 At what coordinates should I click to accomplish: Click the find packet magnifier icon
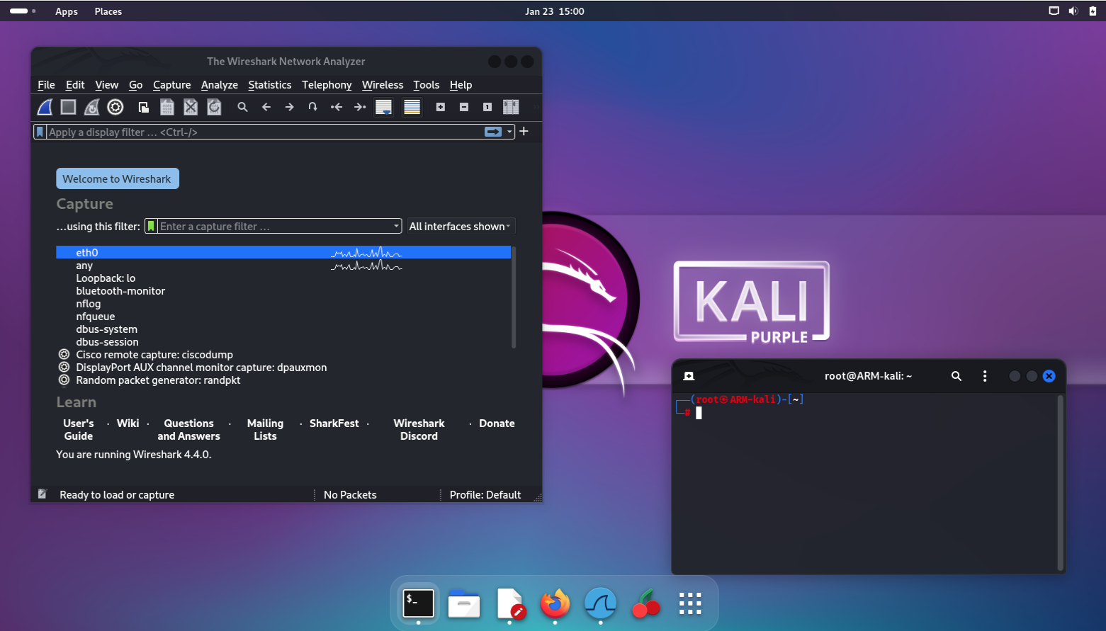click(x=242, y=107)
